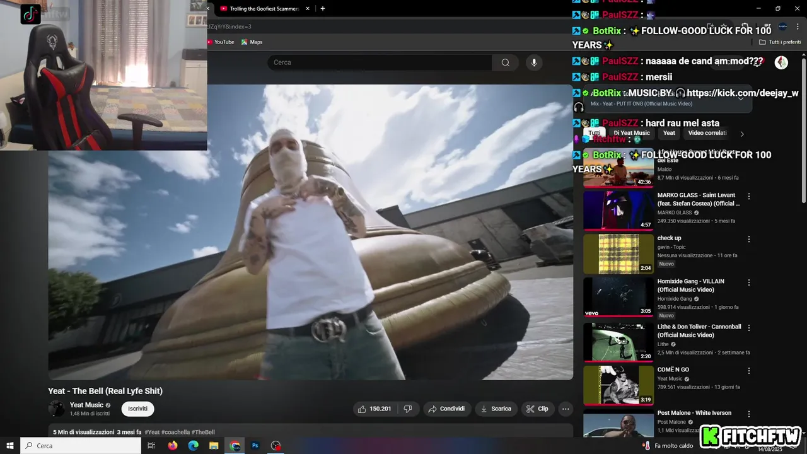This screenshot has width=807, height=454.
Task: Click the video title Yeat - The Bell
Action: pos(105,391)
